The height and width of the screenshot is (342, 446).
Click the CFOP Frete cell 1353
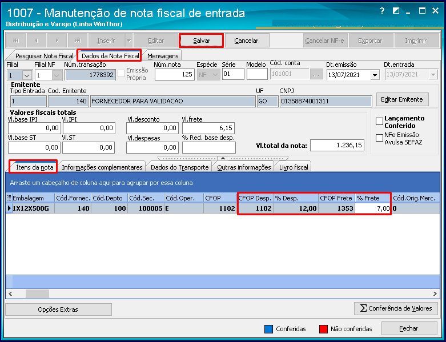336,208
